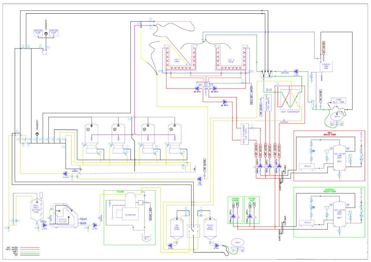Select the CIP entry in the legend

pyautogui.click(x=16, y=255)
